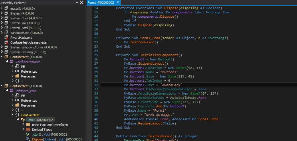
Task: Select the leftspace_caus module row
Action: tap(26, 91)
